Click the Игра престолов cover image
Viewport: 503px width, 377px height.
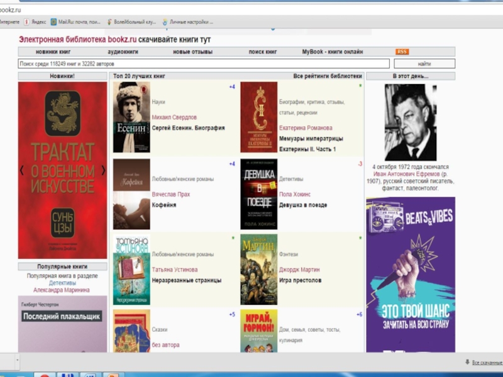(258, 270)
